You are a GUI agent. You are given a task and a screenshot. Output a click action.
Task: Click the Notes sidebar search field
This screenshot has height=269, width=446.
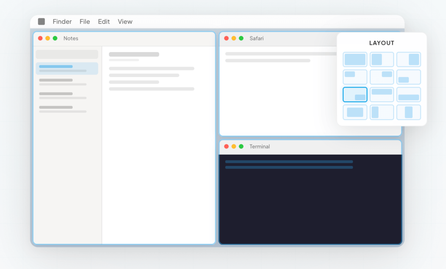point(67,54)
